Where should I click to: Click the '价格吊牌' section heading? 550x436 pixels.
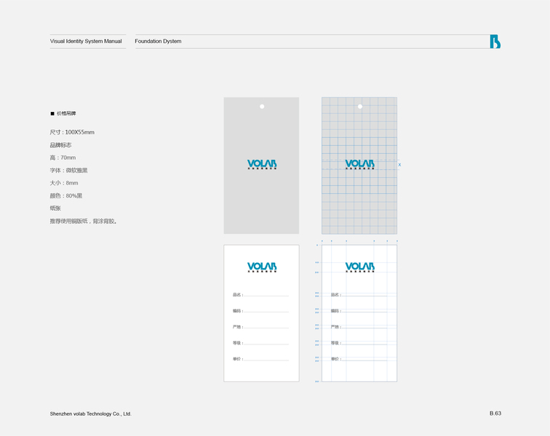point(66,113)
